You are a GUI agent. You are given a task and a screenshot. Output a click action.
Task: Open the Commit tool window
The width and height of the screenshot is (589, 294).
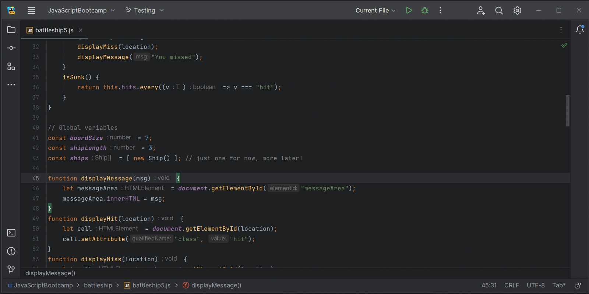(x=11, y=48)
